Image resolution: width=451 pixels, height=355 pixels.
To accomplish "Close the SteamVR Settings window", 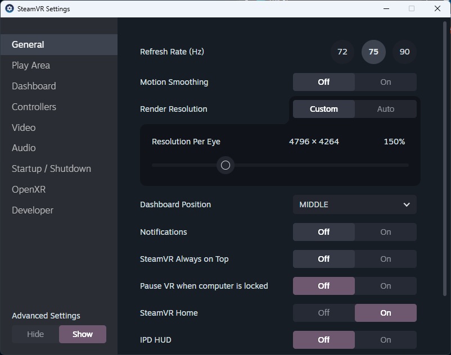I will click(438, 8).
